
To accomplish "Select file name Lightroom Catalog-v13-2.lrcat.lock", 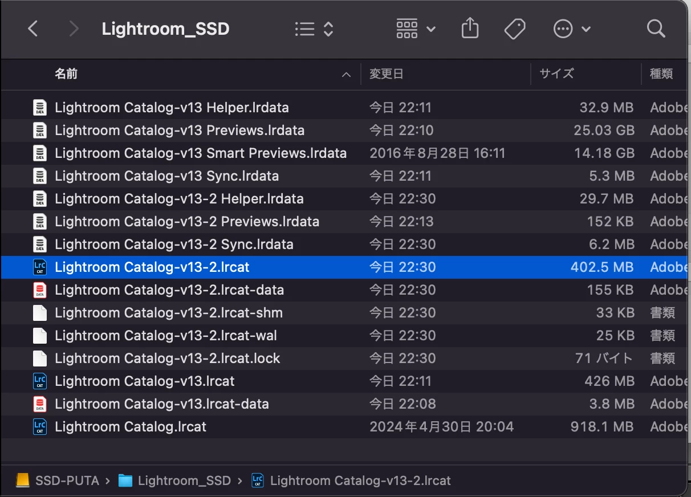I will click(x=168, y=359).
